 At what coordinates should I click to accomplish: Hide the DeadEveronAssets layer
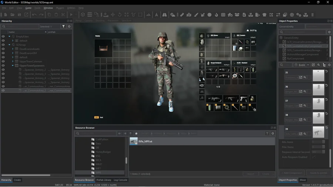3,49
